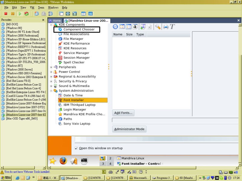Sort fonts by the Size column header
This screenshot has height=181, width=242.
[129, 34]
